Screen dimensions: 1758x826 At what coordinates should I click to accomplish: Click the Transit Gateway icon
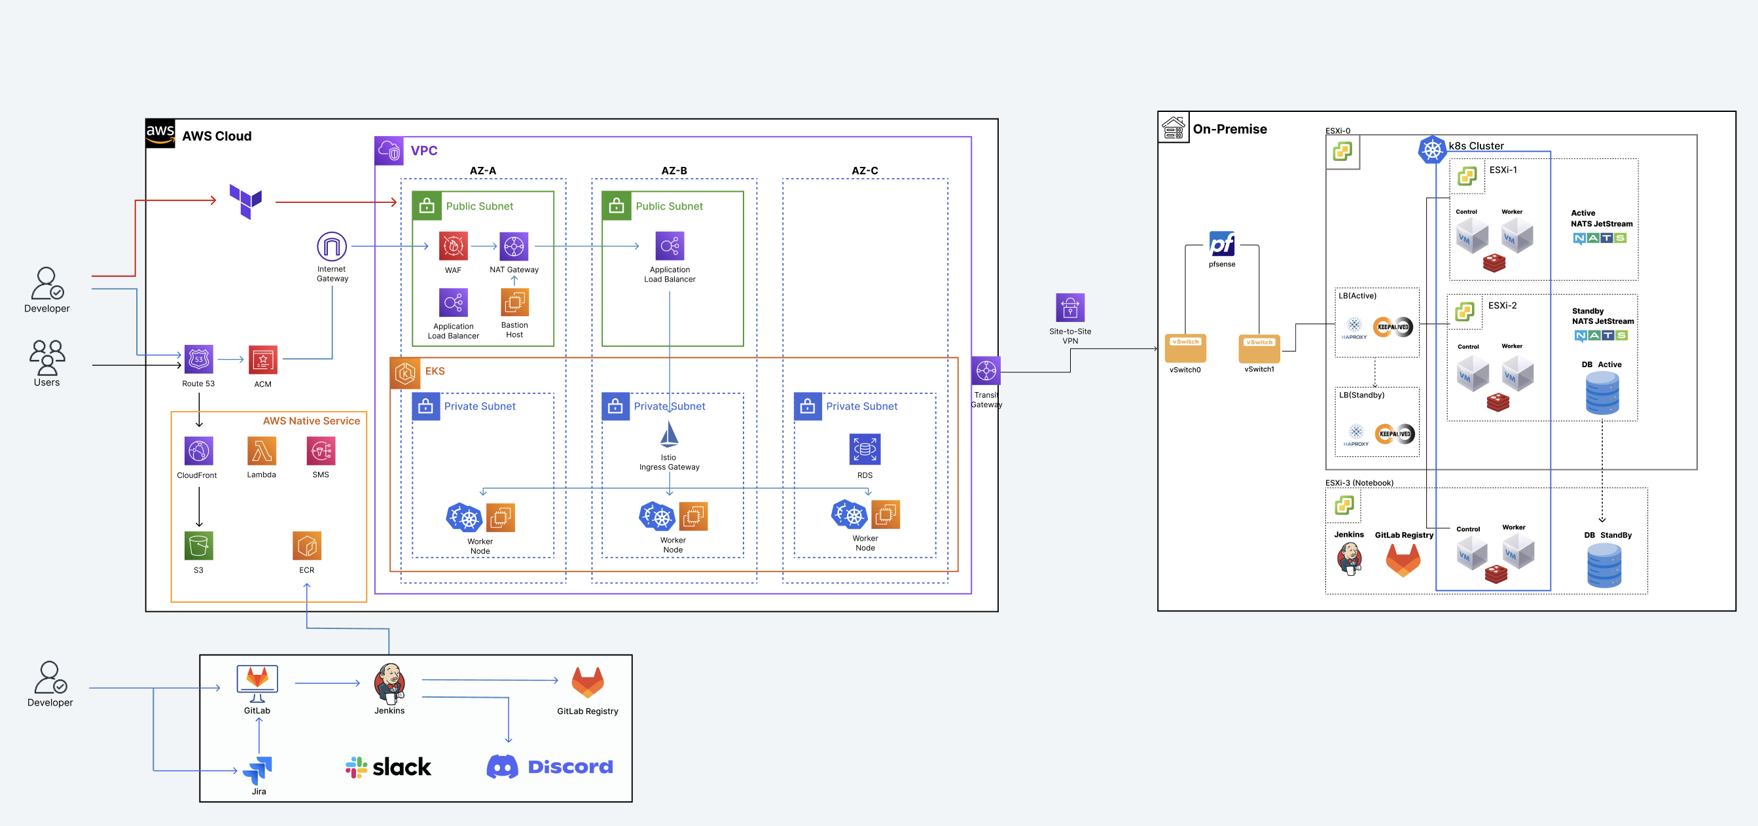coord(986,370)
